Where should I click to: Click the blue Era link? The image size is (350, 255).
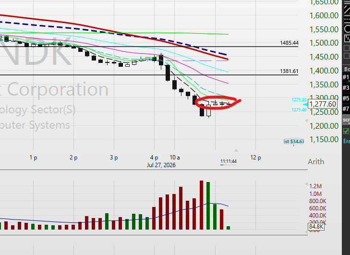[347, 141]
